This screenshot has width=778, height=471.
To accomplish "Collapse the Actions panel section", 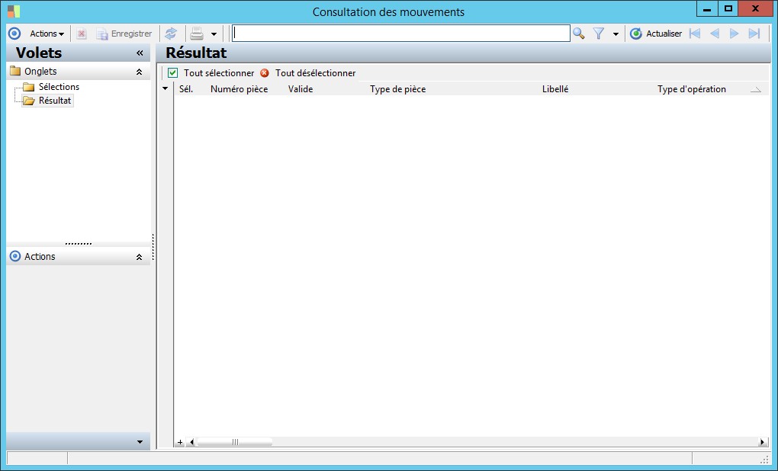I will point(139,257).
